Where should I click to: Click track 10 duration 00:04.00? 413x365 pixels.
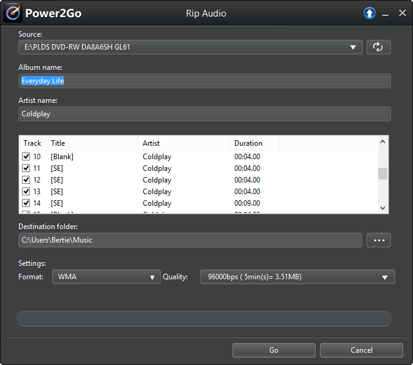point(247,157)
